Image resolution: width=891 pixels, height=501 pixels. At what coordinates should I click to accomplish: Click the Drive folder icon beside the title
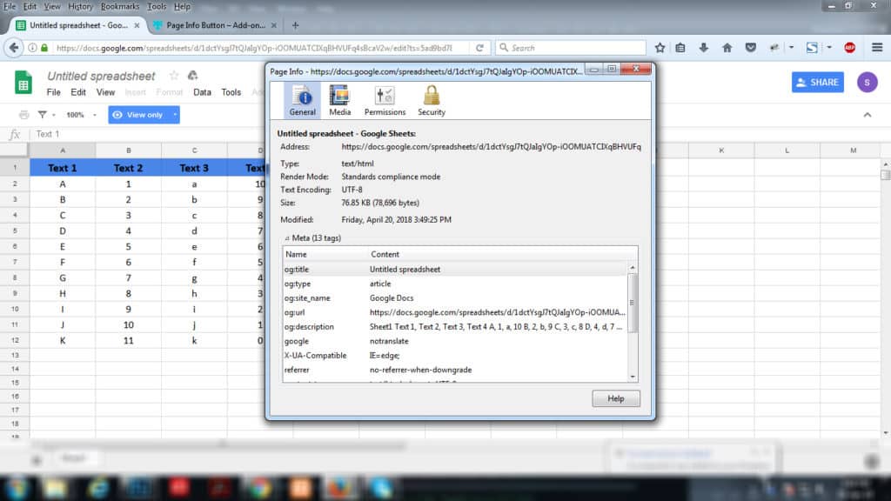coord(192,76)
